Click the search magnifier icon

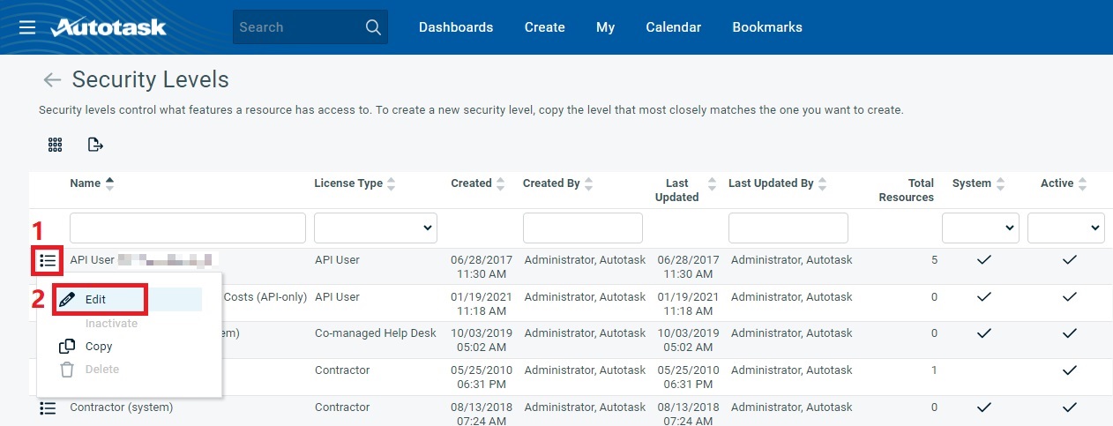[373, 27]
